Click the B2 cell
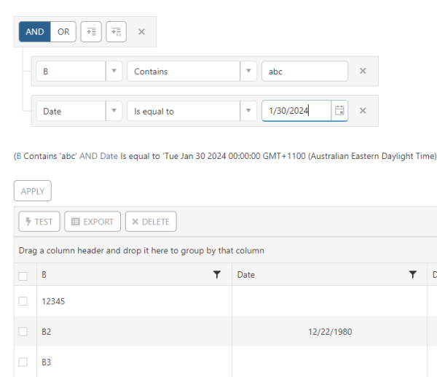The width and height of the screenshot is (437, 377). pos(134,332)
